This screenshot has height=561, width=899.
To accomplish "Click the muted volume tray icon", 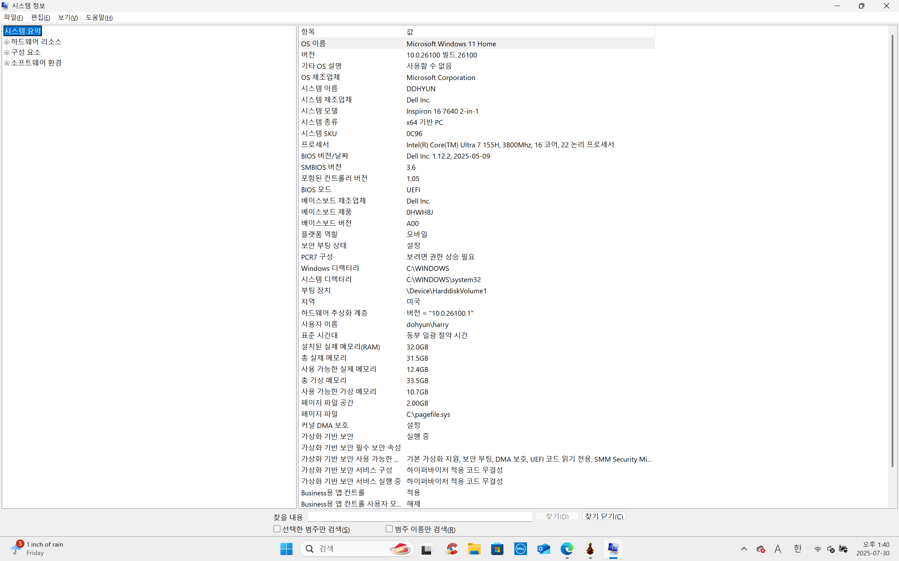I will pyautogui.click(x=830, y=549).
